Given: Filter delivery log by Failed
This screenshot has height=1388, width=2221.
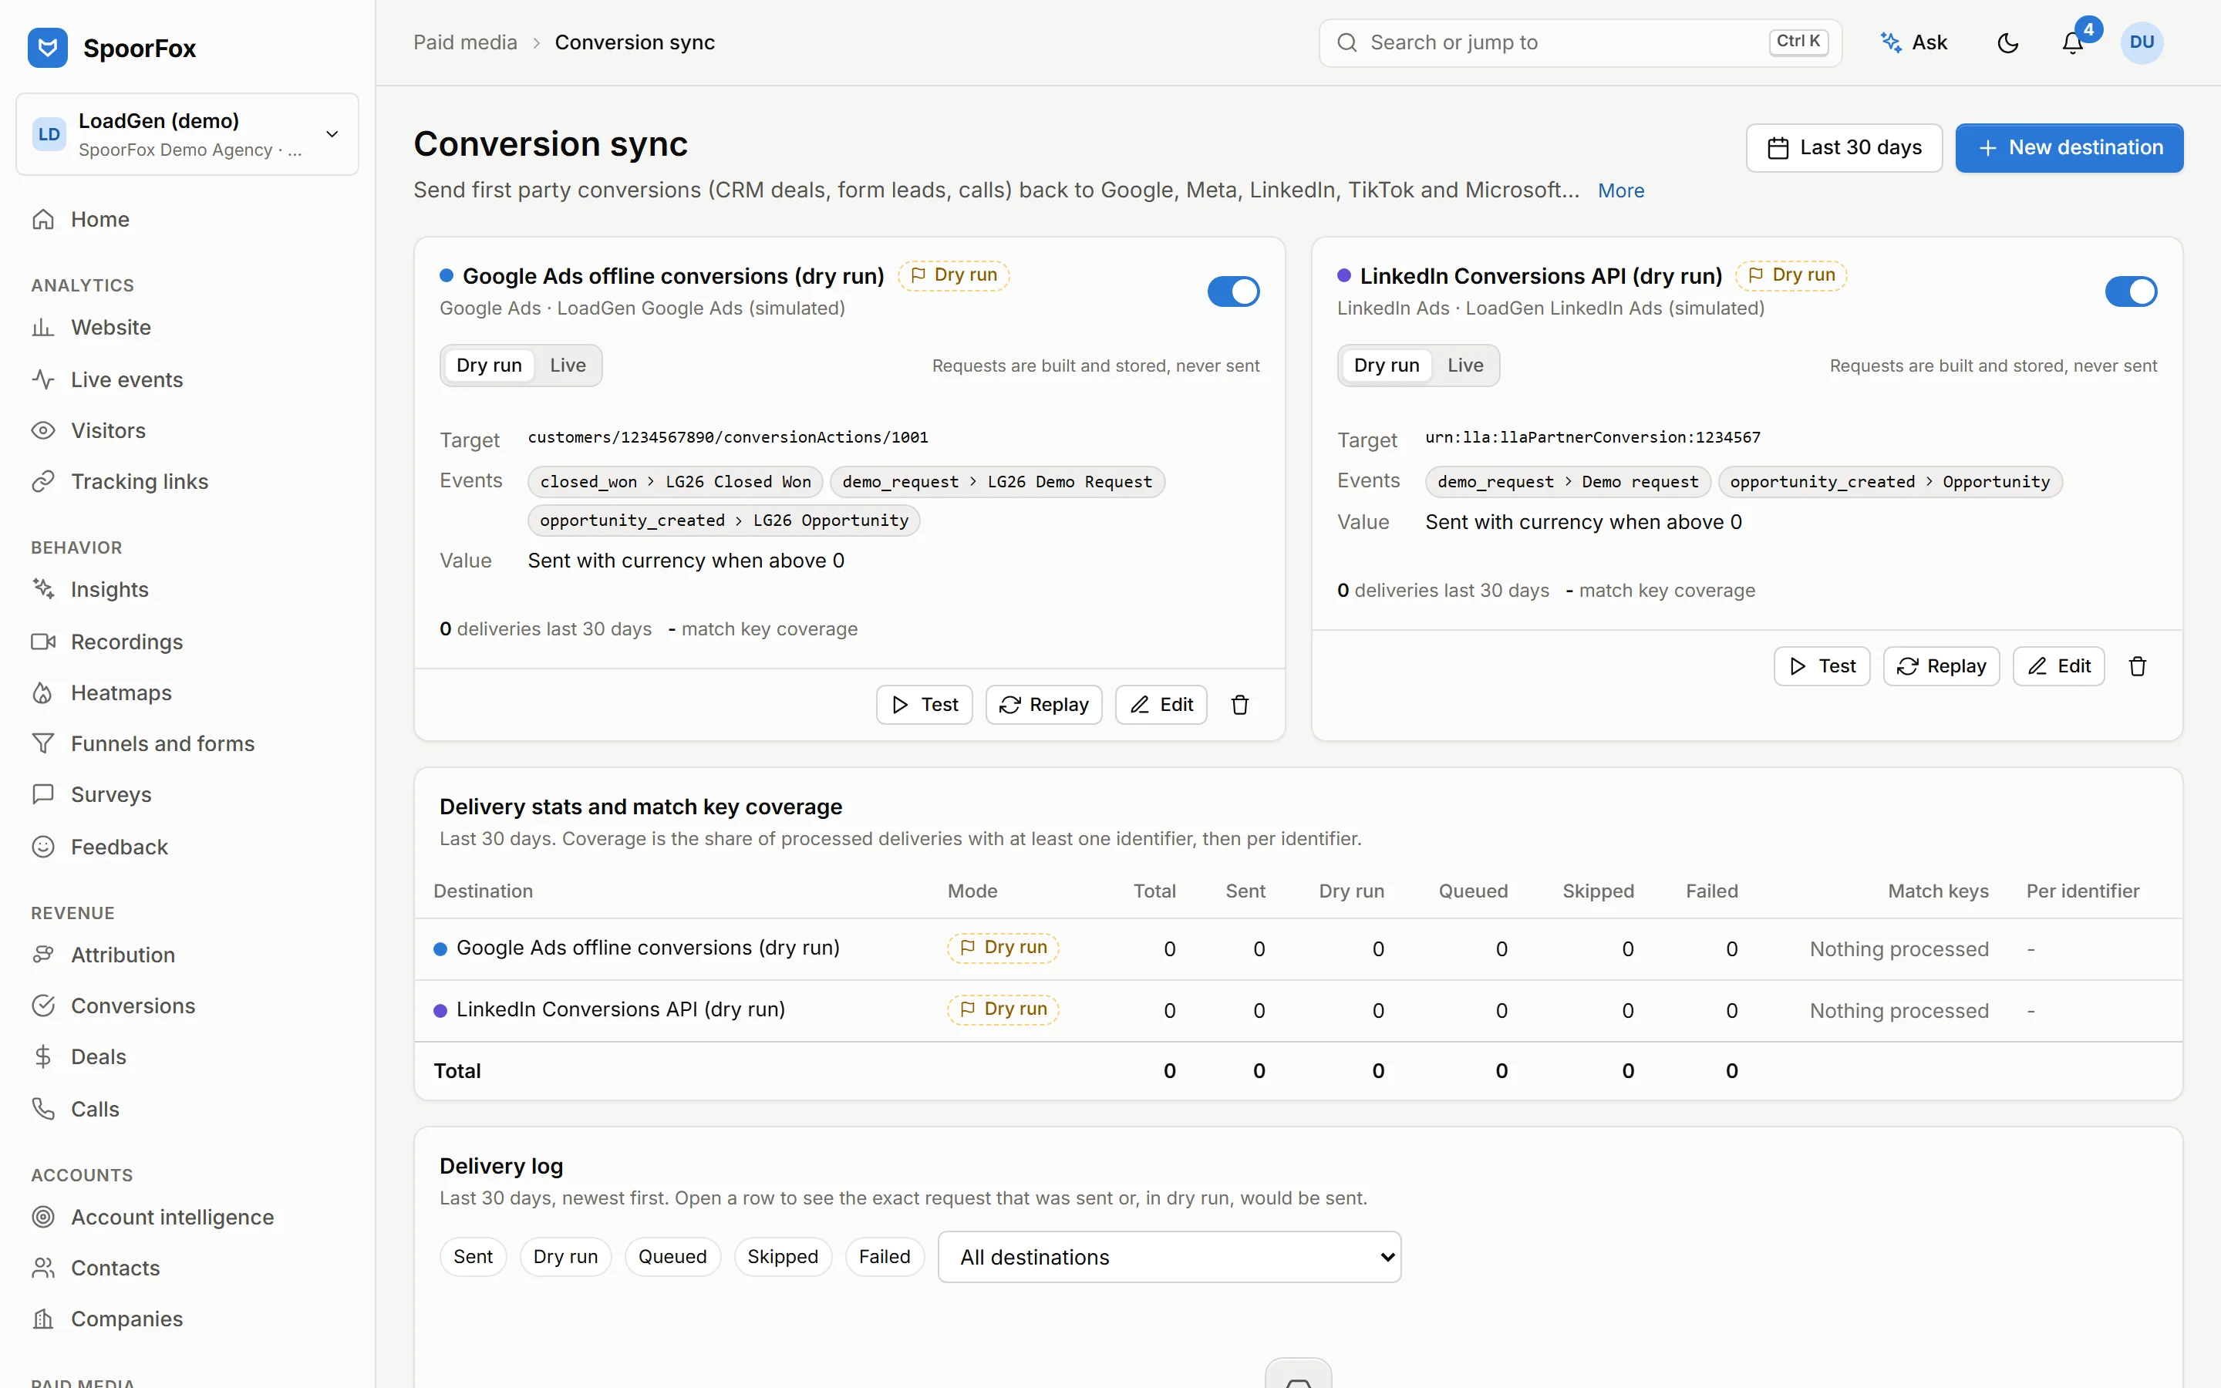Looking at the screenshot, I should pos(885,1257).
